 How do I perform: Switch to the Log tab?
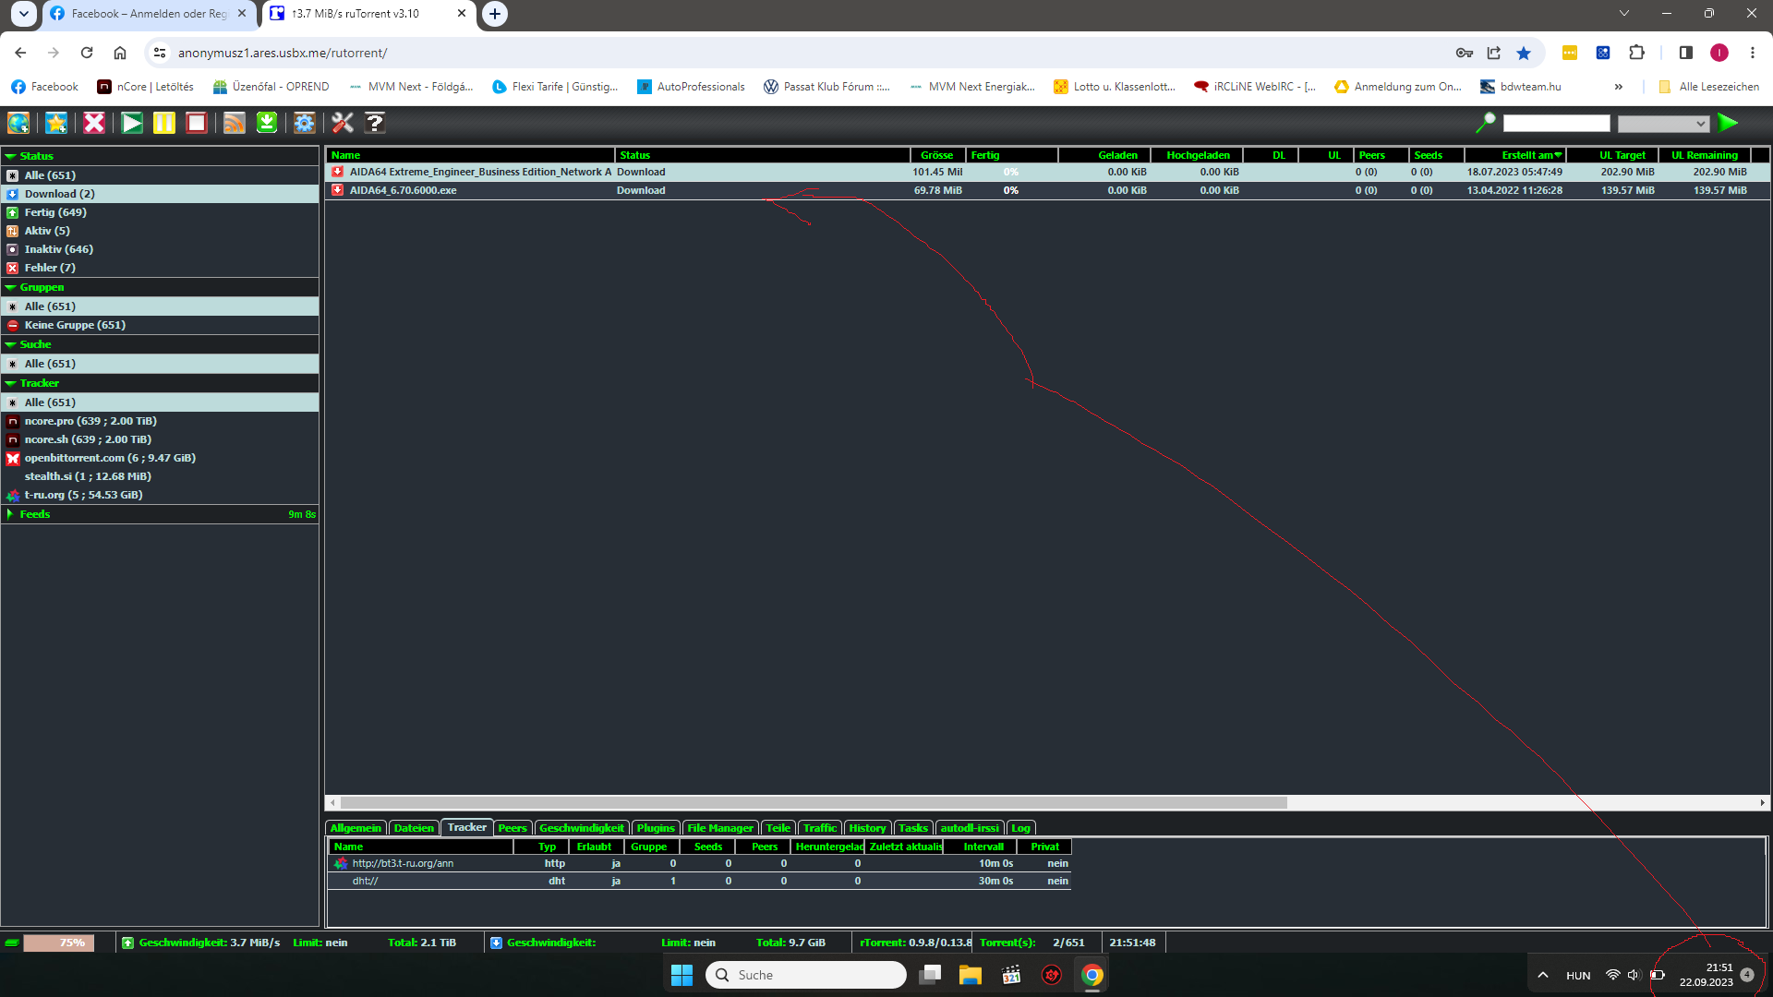(1020, 828)
